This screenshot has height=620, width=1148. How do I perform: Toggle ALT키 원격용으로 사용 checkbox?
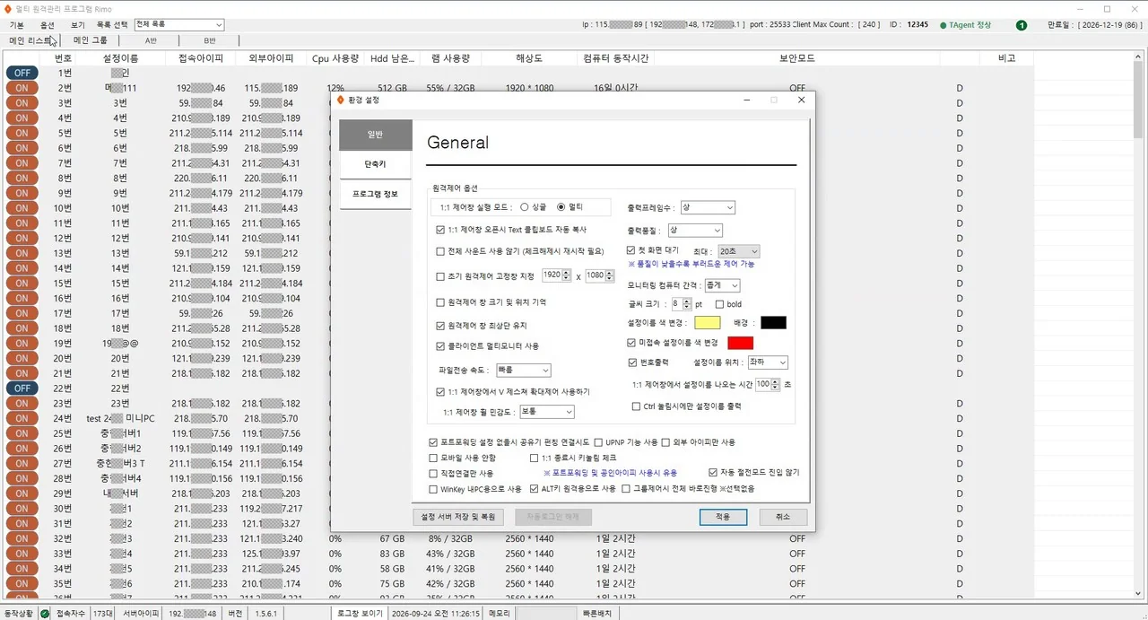click(x=534, y=489)
